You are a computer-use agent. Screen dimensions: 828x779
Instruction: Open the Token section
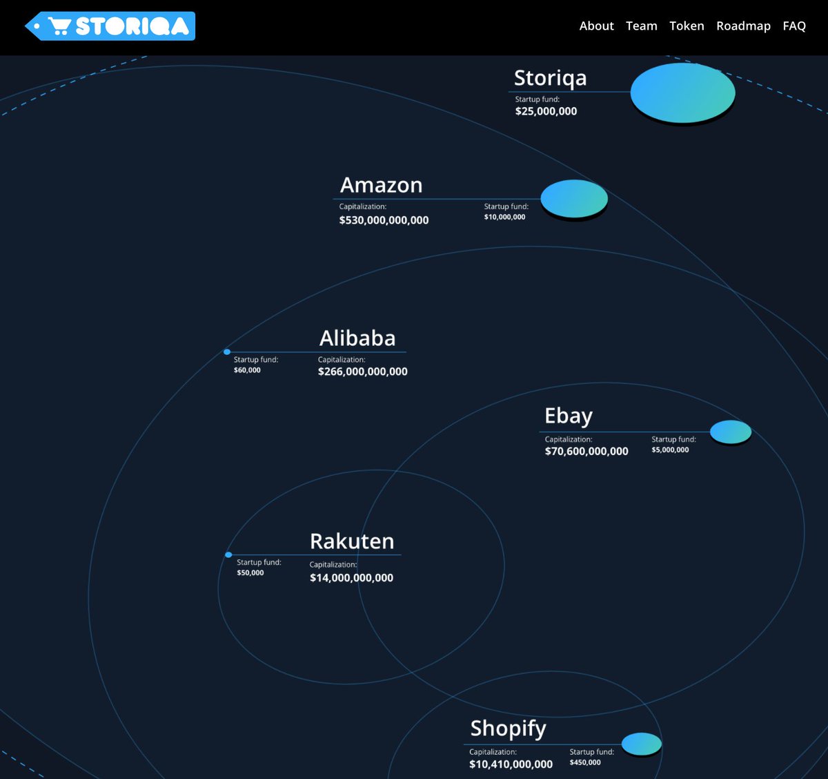click(x=687, y=26)
